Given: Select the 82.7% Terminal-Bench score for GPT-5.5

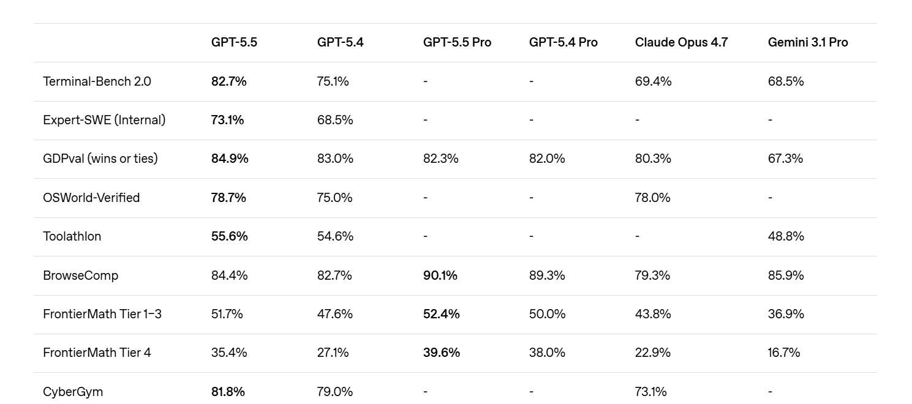Looking at the screenshot, I should 228,81.
